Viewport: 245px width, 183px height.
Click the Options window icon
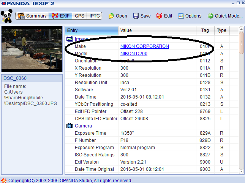[x=181, y=16]
